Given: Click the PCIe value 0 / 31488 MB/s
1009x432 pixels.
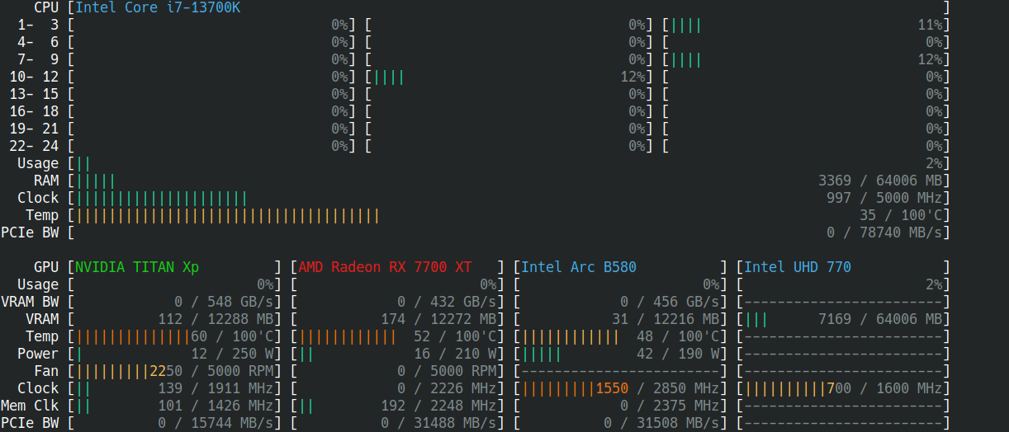Looking at the screenshot, I should click(438, 423).
